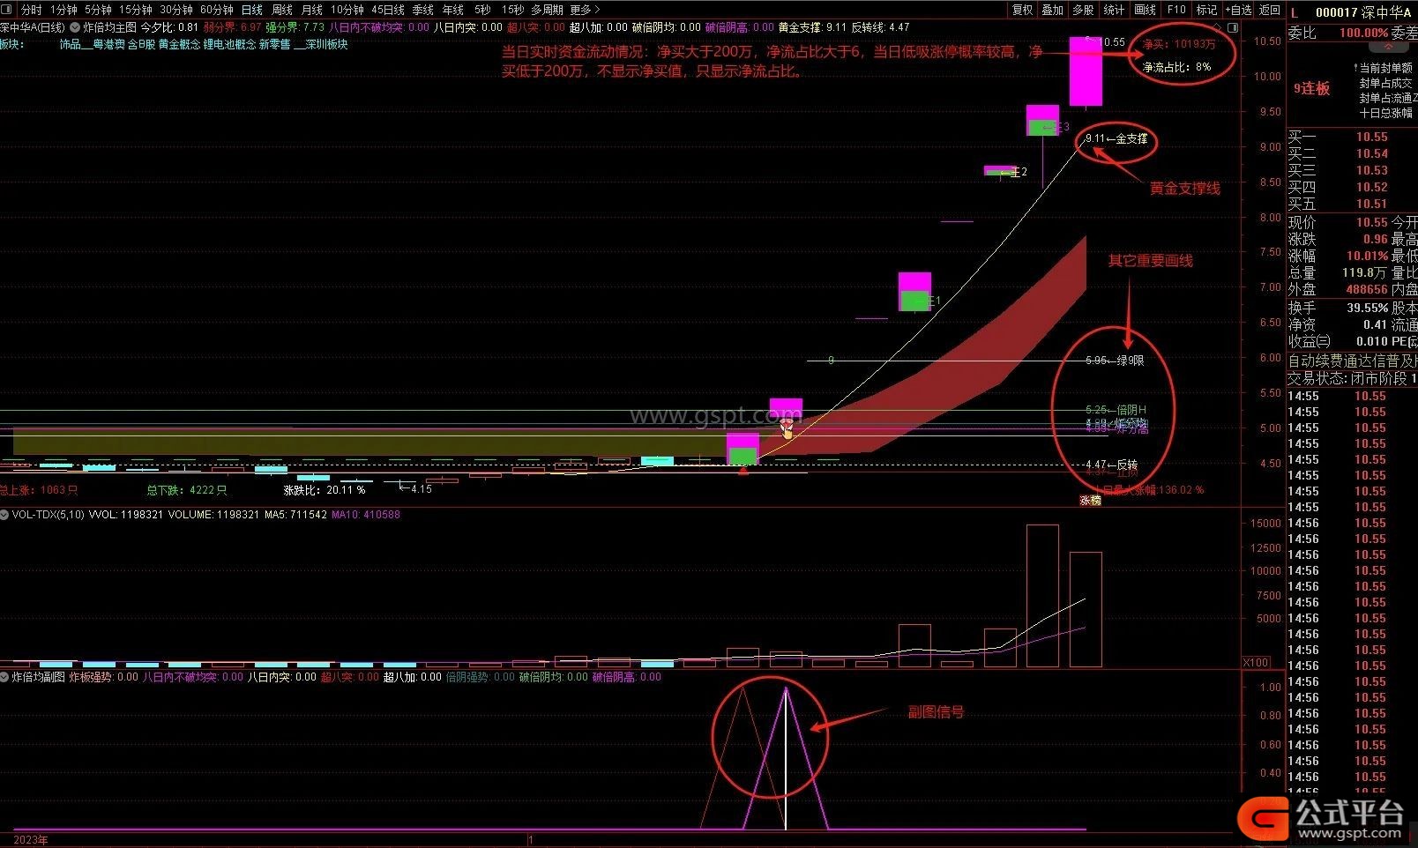The image size is (1418, 848).
Task: Click the 黄金支撑: 9.11 indicator value
Action: point(812,27)
